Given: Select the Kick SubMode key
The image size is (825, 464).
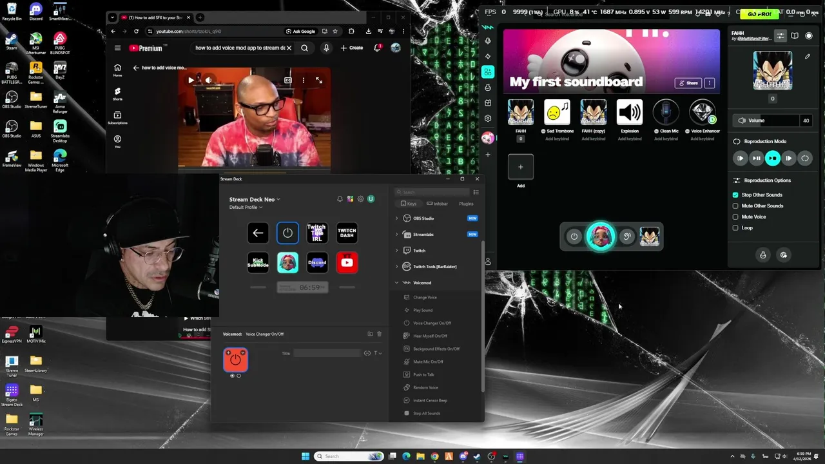Looking at the screenshot, I should 258,262.
